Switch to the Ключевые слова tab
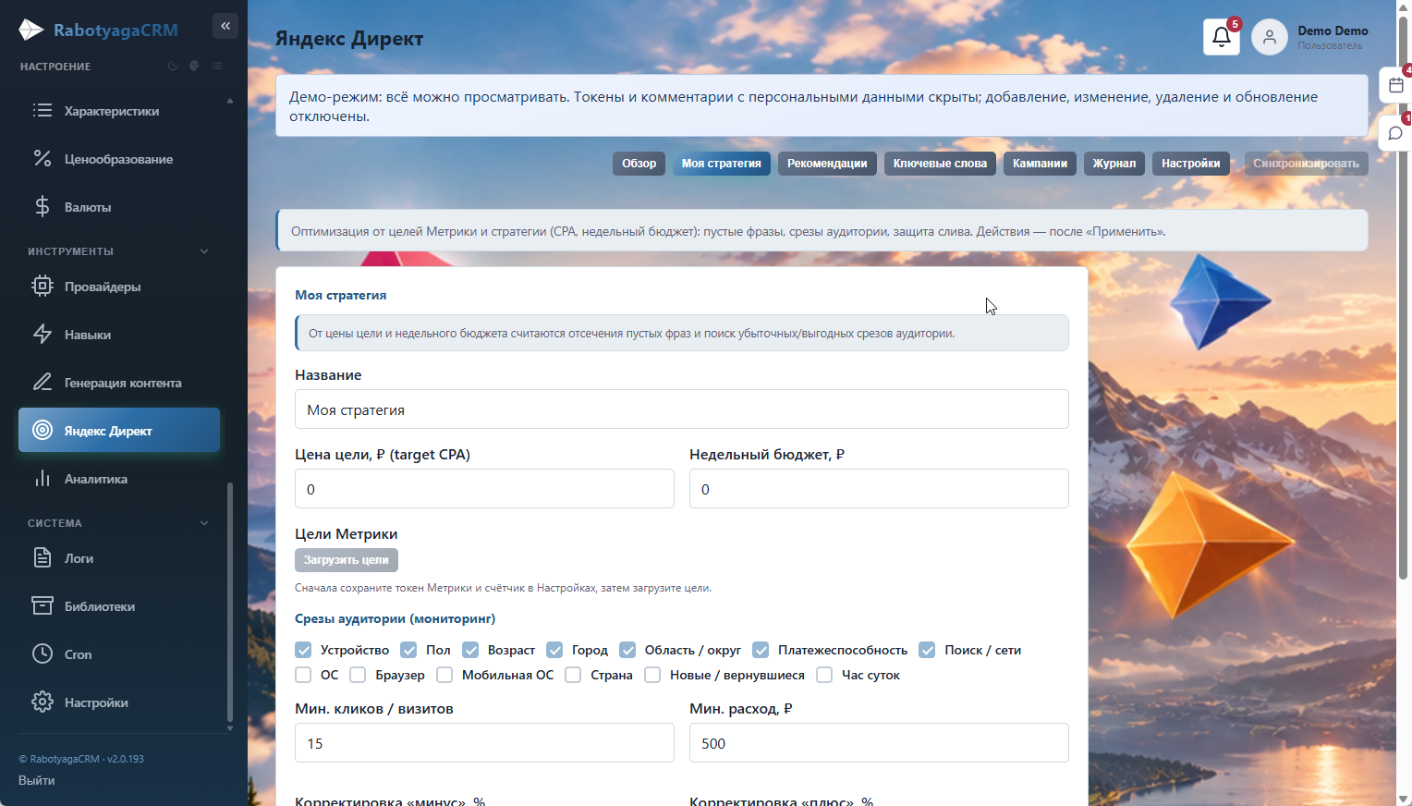 (x=940, y=164)
